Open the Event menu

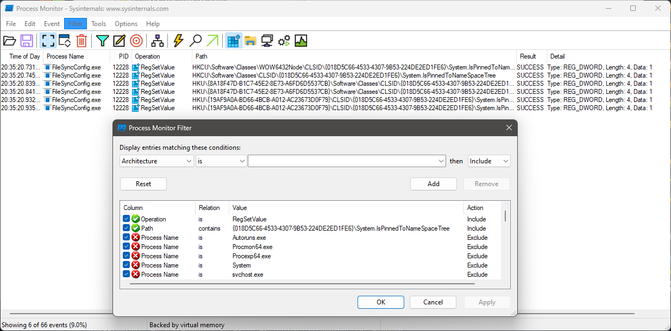pyautogui.click(x=52, y=24)
